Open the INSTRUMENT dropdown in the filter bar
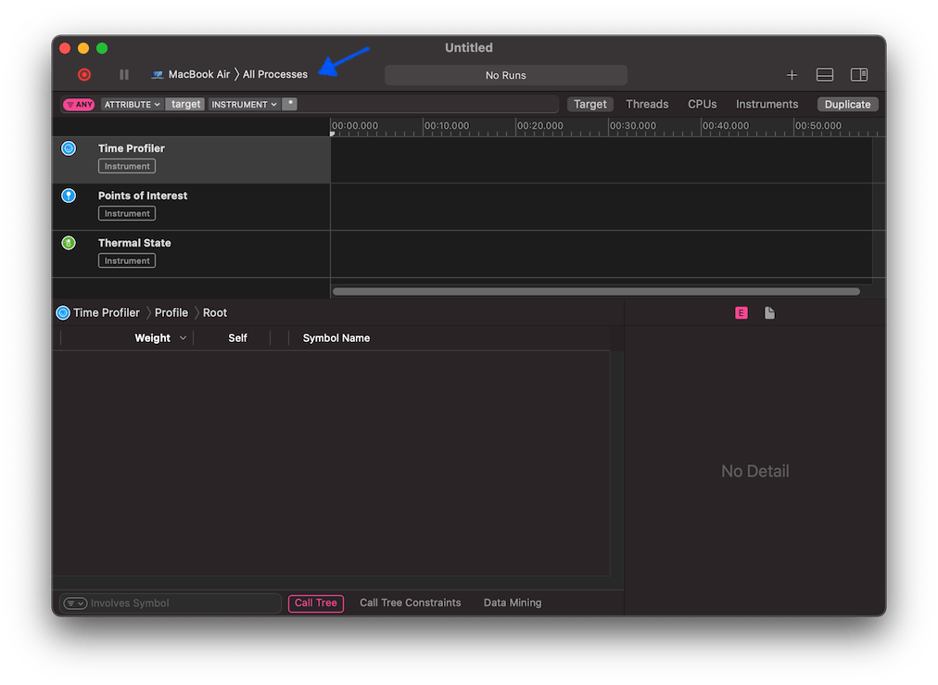 [244, 104]
